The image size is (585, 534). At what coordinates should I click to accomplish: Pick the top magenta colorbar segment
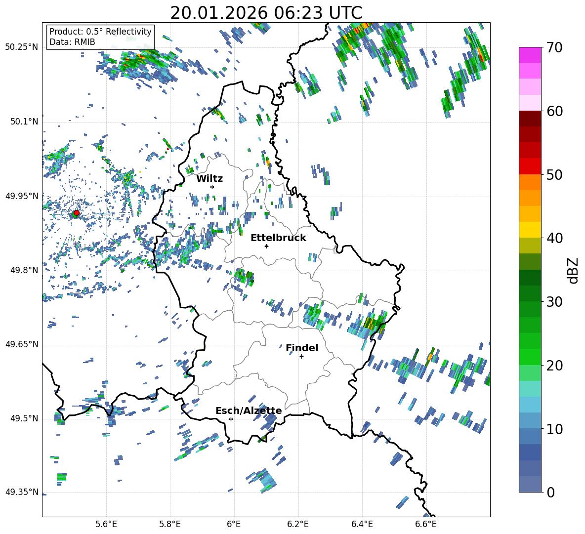pos(530,55)
